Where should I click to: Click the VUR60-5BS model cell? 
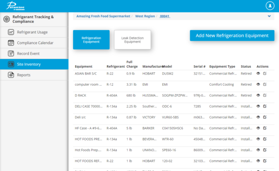[170, 117]
